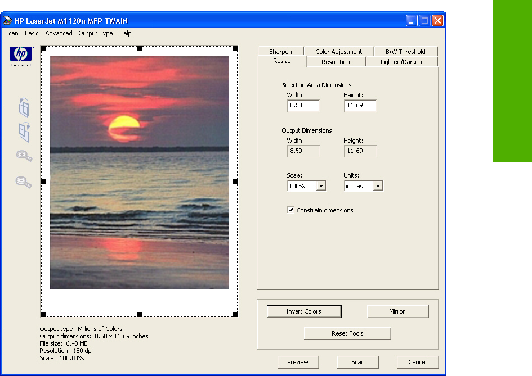This screenshot has width=532, height=376.
Task: Switch to the Color Adjustment tab
Action: click(338, 52)
